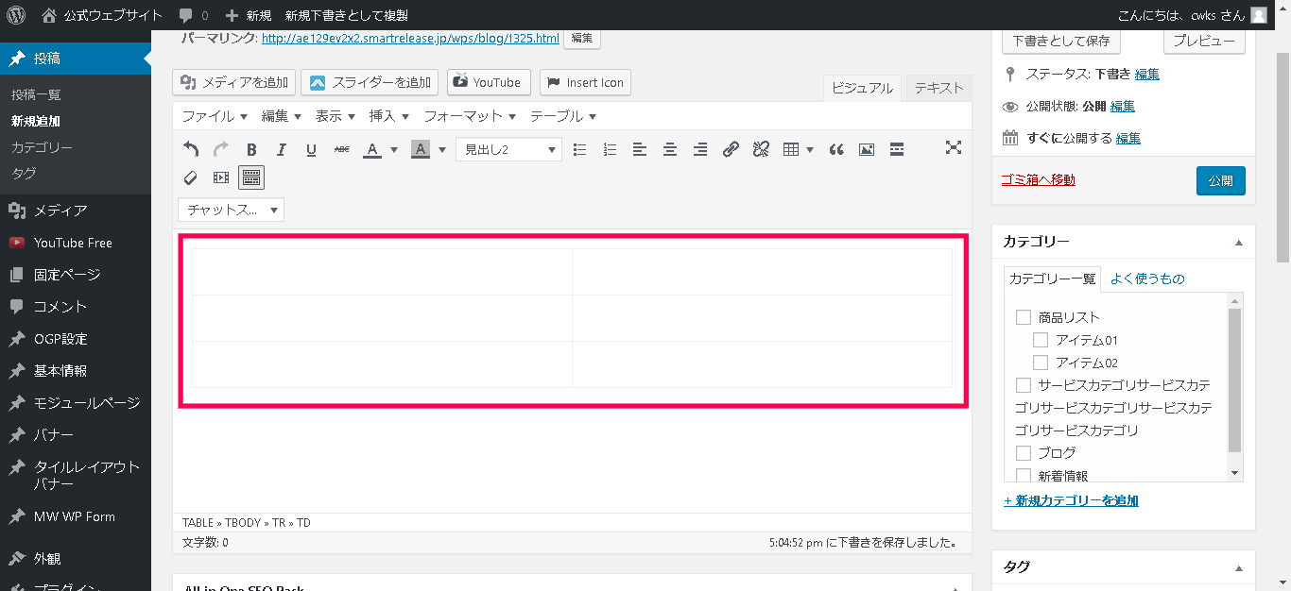Viewport: 1291px width, 591px height.
Task: Open the text color picker swatch
Action: [370, 149]
